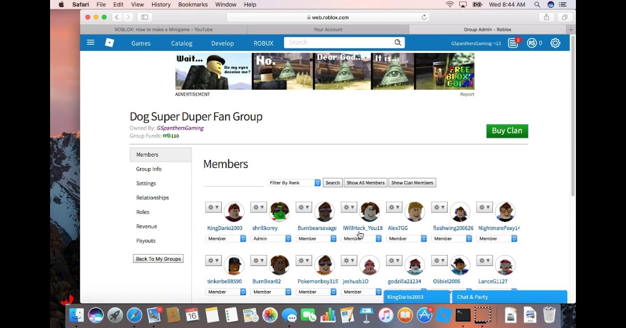This screenshot has width=626, height=328.
Task: Change KingDario2003's Member rank dropdown
Action: coord(226,238)
